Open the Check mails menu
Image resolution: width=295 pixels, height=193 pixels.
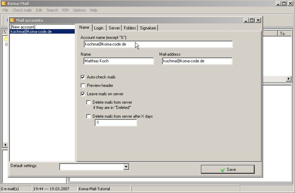click(x=22, y=10)
